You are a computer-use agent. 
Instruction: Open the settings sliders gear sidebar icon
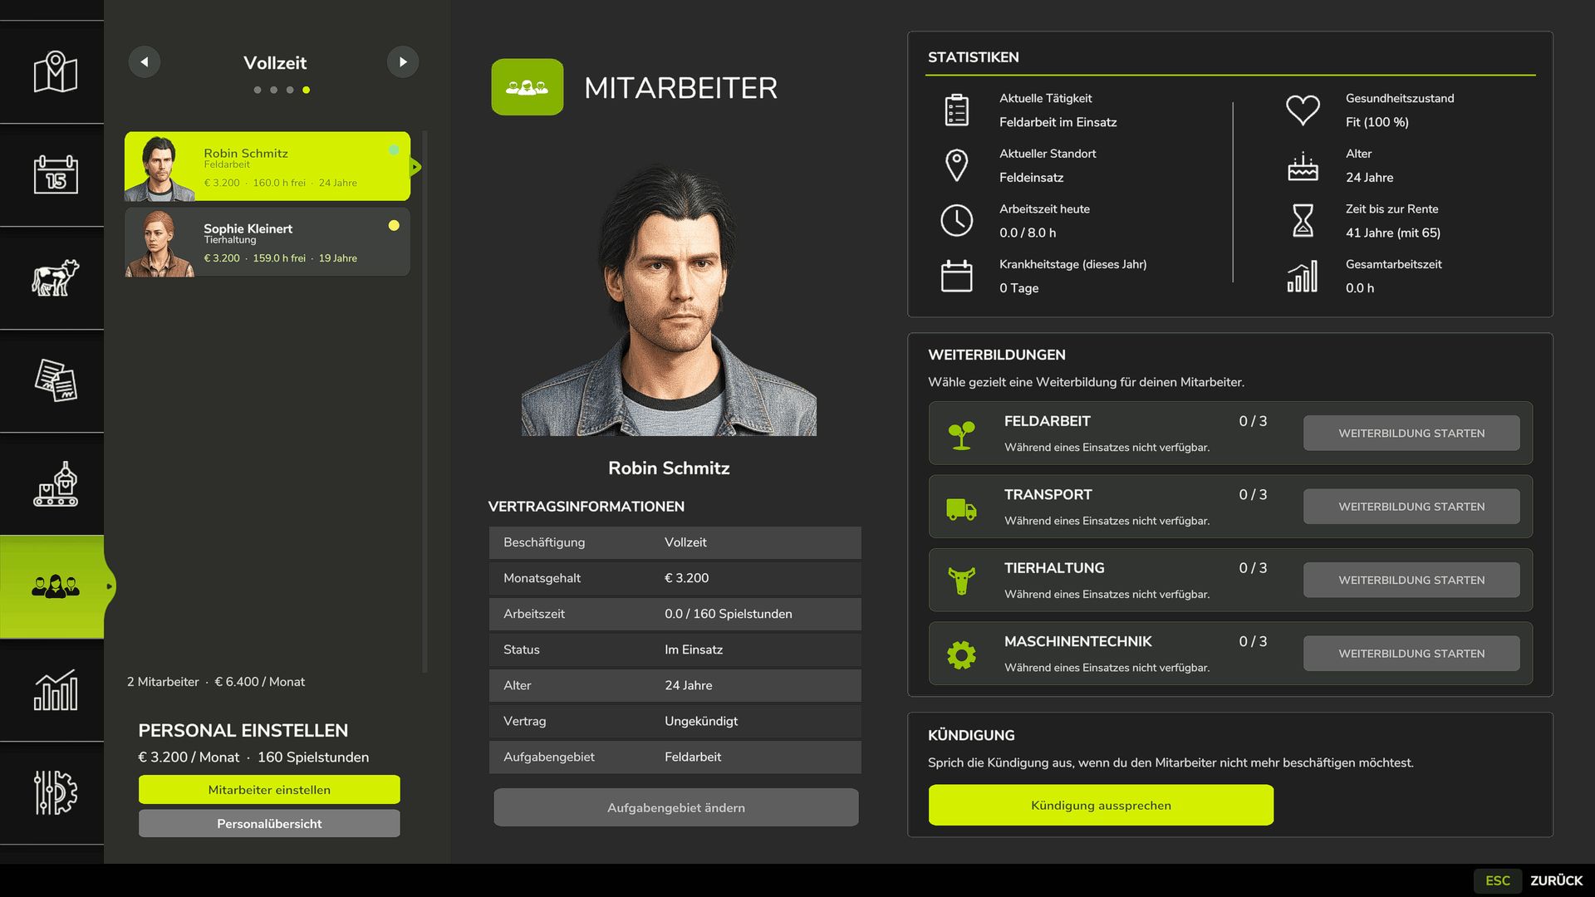[x=55, y=792]
